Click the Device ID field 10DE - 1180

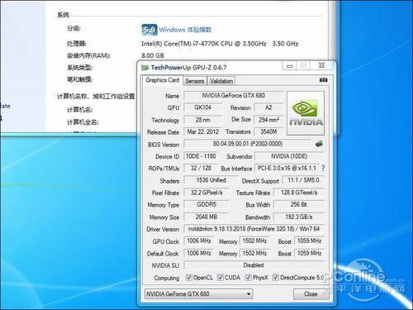click(x=201, y=156)
